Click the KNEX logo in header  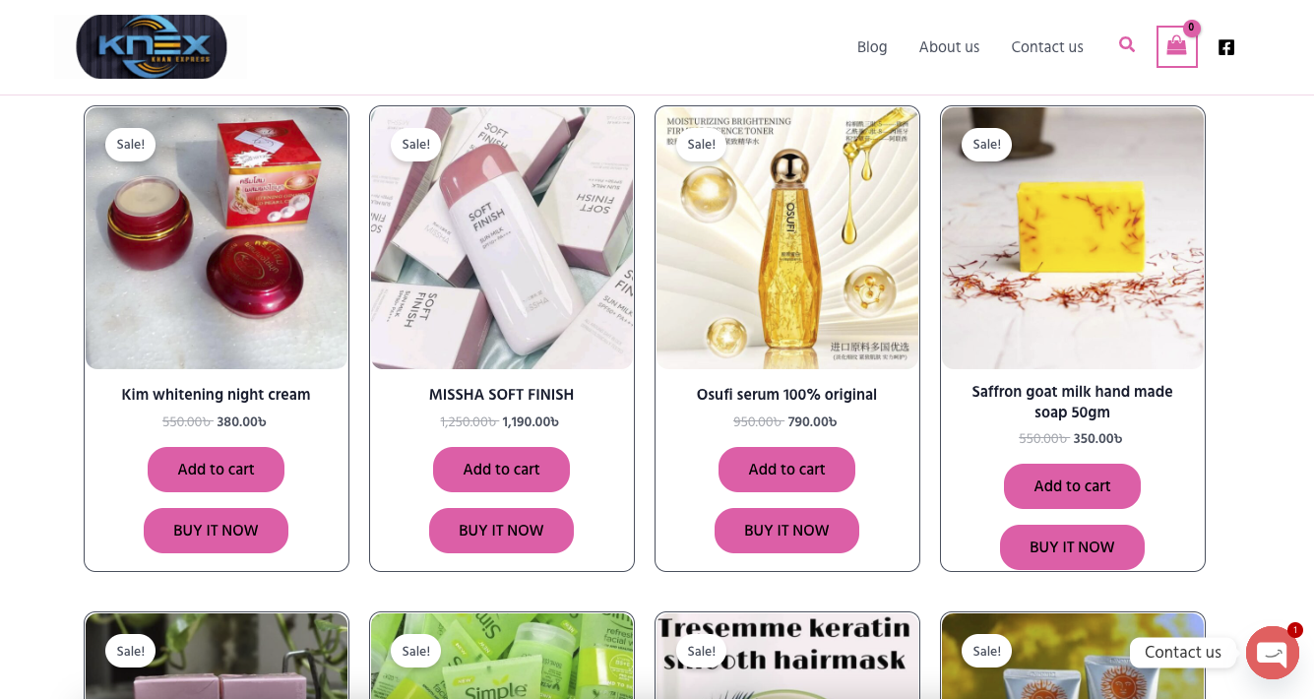[x=151, y=46]
